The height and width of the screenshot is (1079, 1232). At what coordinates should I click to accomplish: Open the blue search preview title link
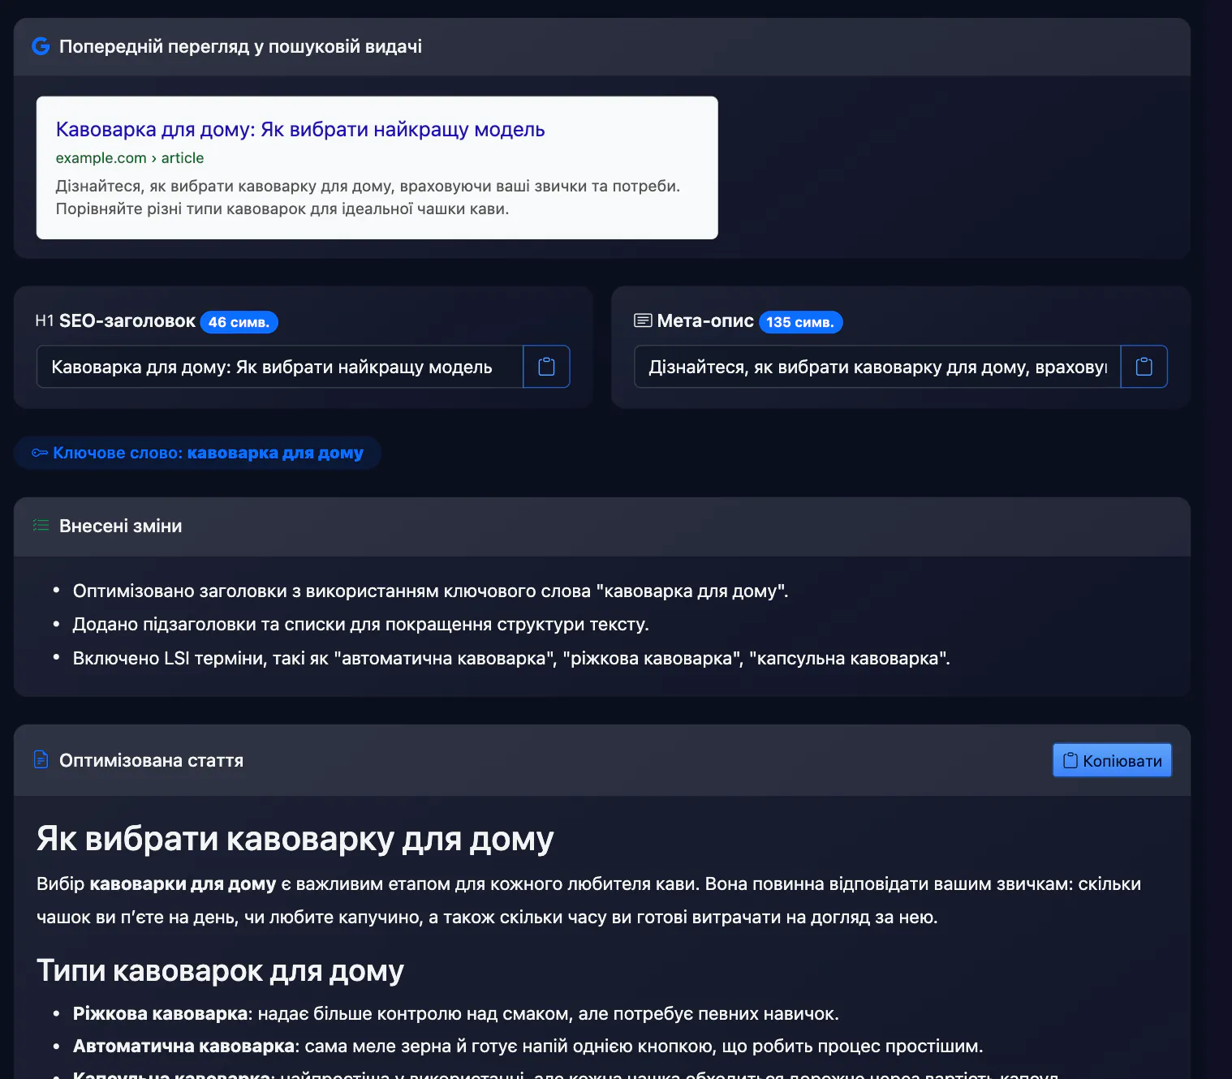[x=300, y=130]
